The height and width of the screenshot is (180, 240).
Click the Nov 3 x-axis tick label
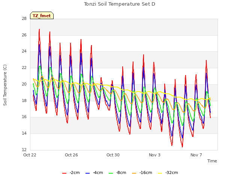154,155
